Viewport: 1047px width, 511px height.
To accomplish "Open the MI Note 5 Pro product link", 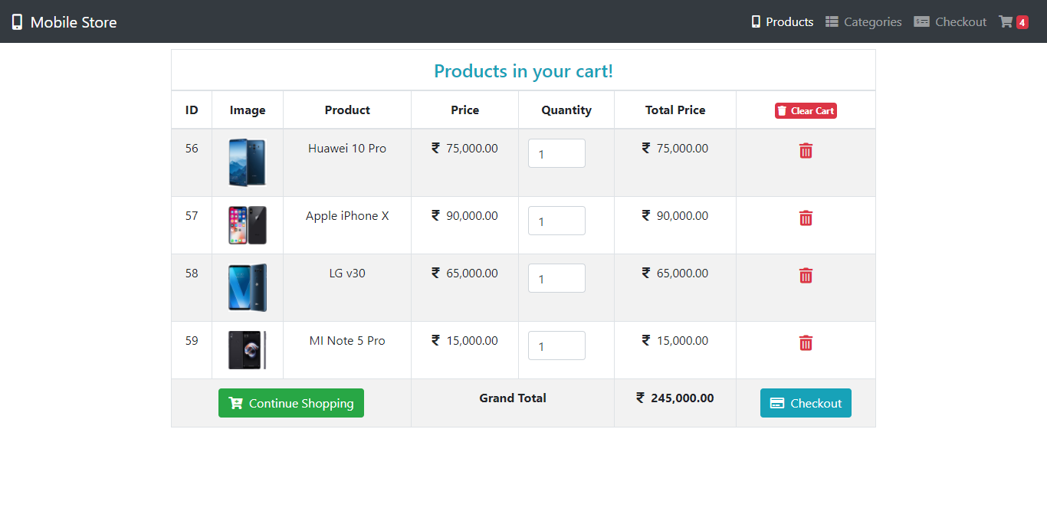I will click(x=347, y=340).
